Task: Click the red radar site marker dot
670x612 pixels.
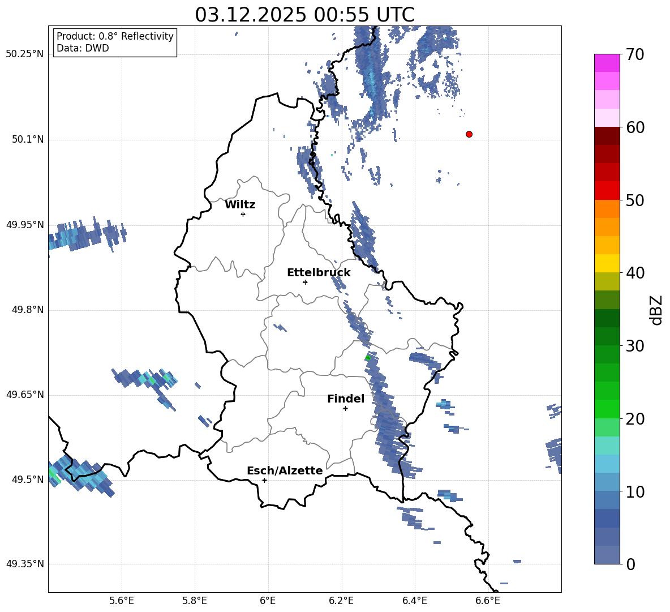Action: click(469, 134)
